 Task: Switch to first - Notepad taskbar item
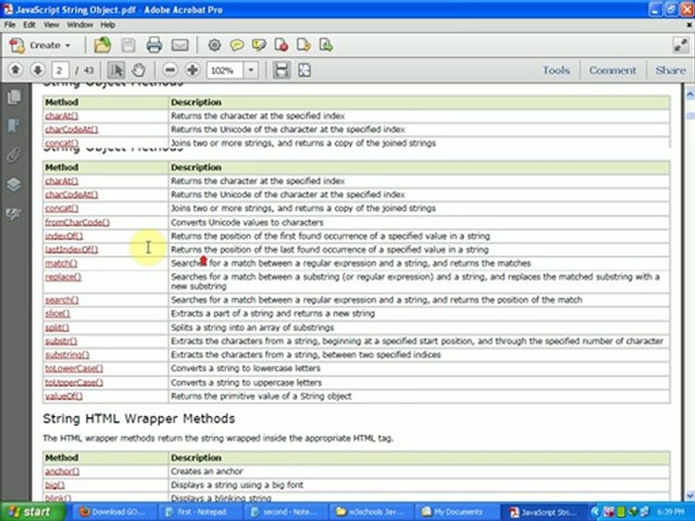(201, 512)
